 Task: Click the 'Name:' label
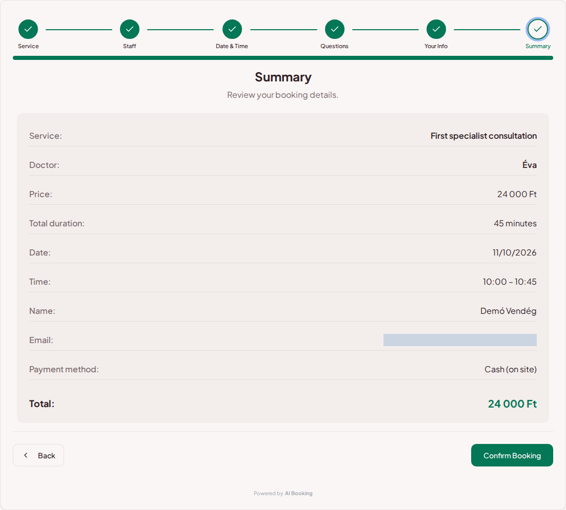[42, 311]
